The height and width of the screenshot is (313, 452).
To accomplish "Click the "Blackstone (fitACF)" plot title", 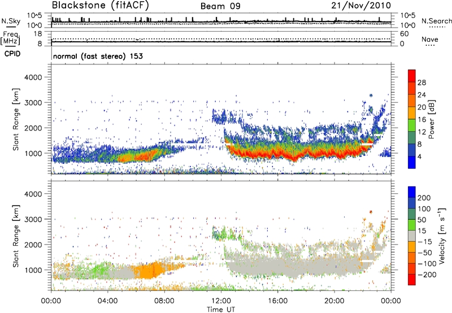I will click(100, 5).
